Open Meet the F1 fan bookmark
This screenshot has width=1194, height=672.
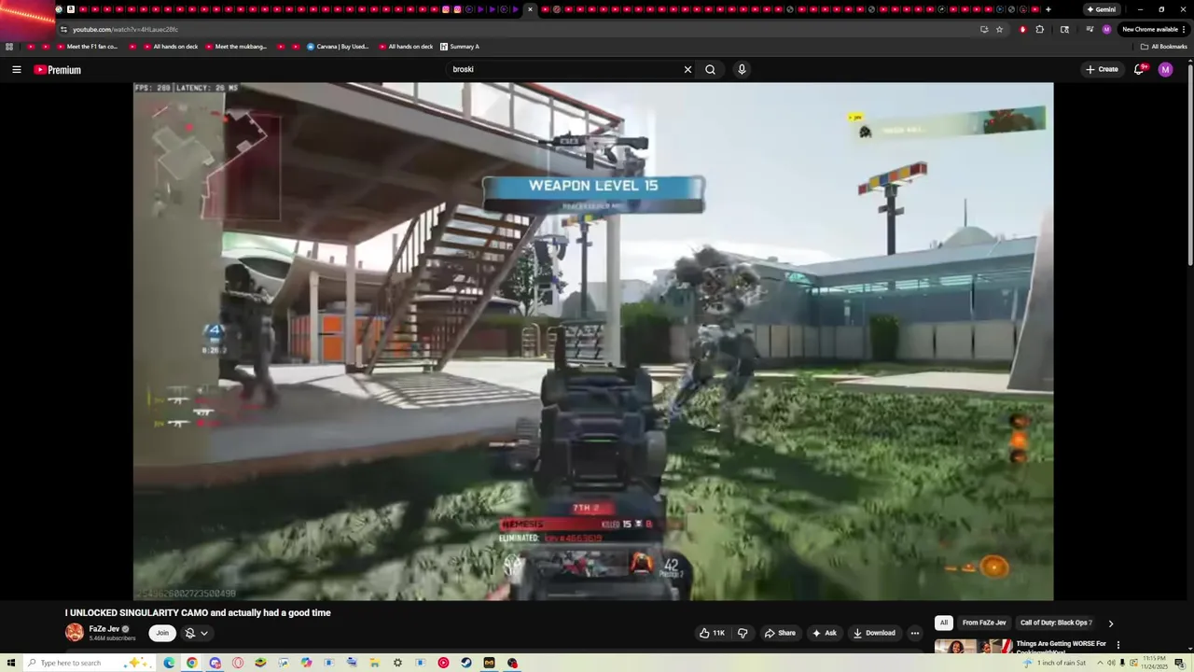(86, 47)
